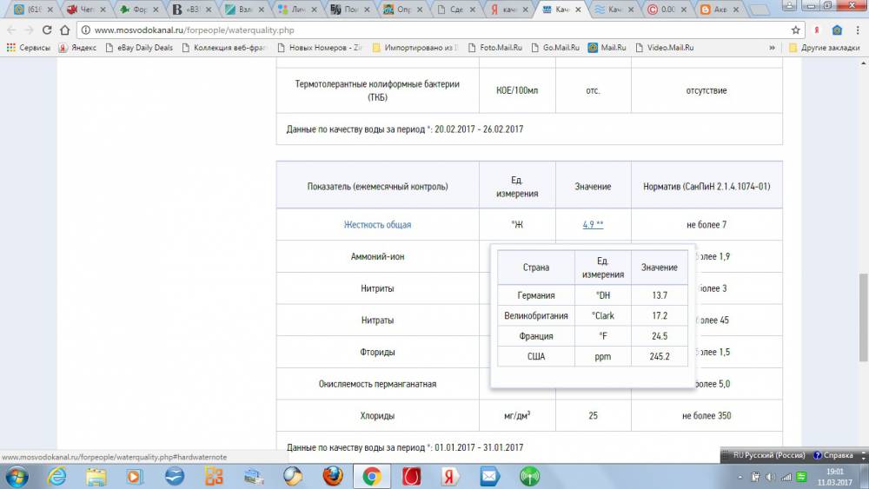Open the mail envelope app in taskbar
The image size is (869, 489).
tap(489, 476)
